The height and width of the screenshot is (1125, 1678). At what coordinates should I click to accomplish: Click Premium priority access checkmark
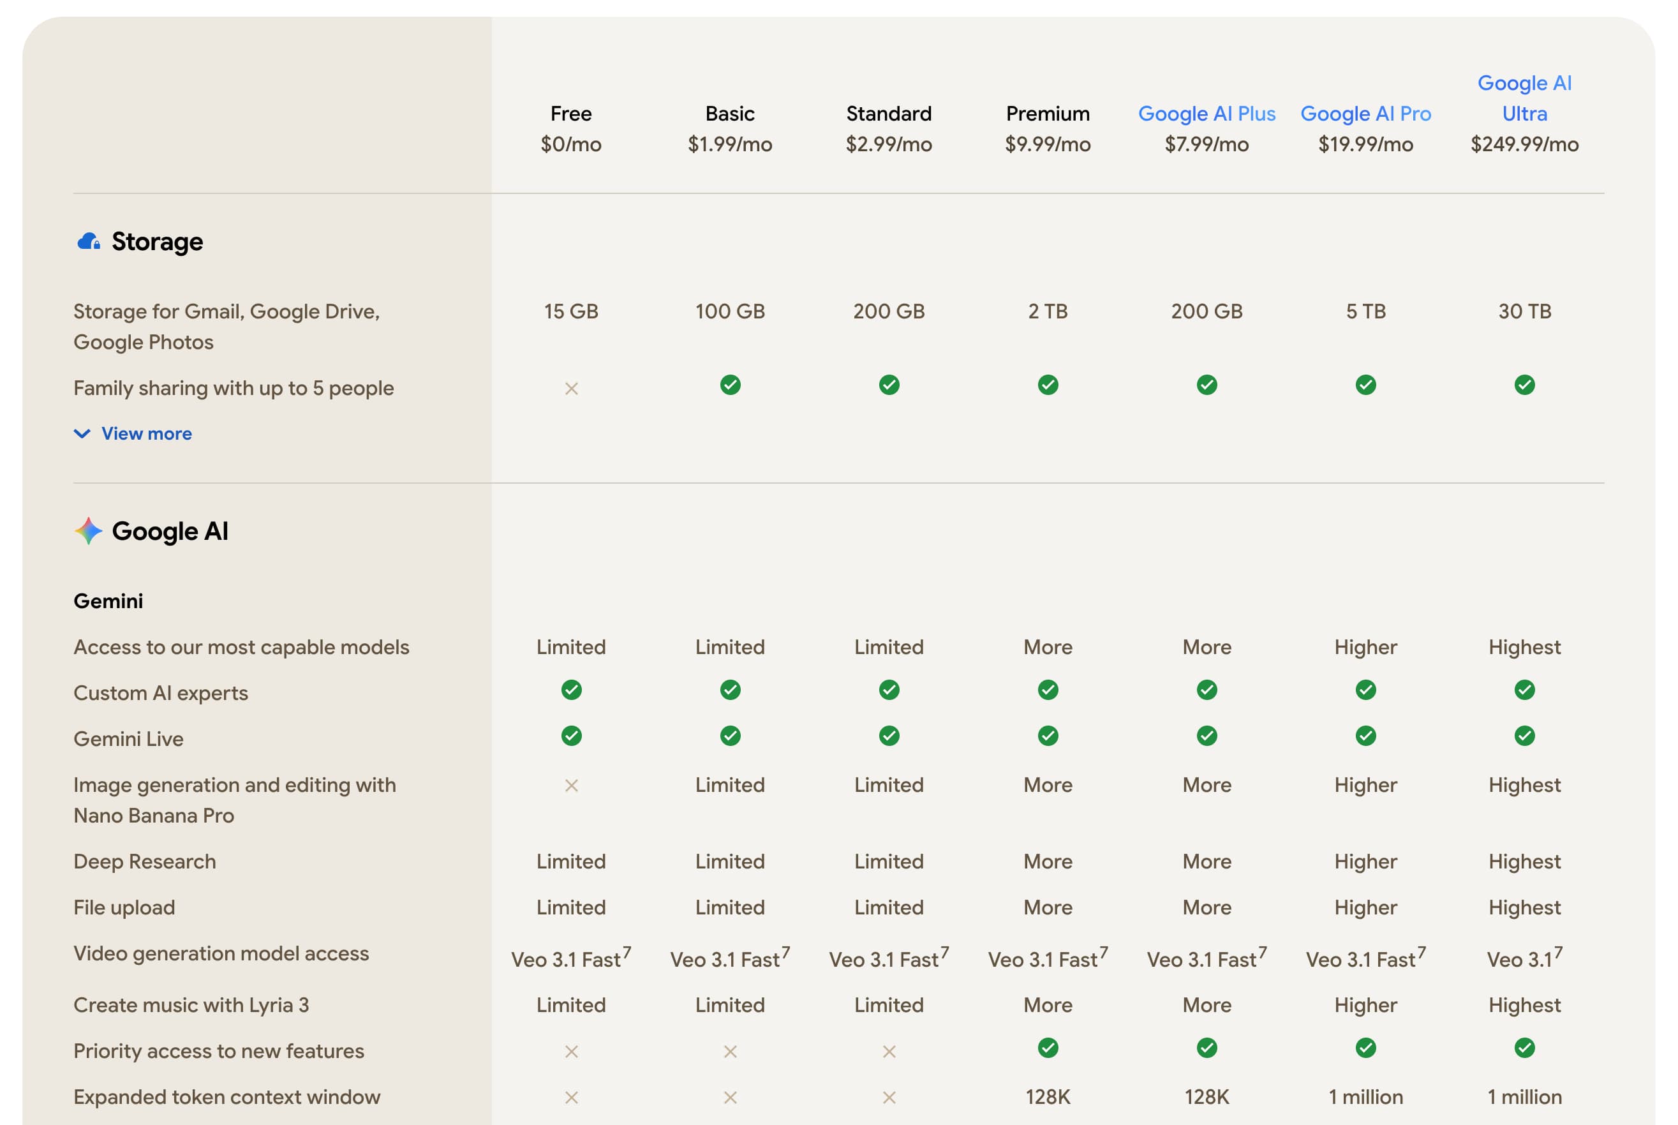[1048, 1048]
